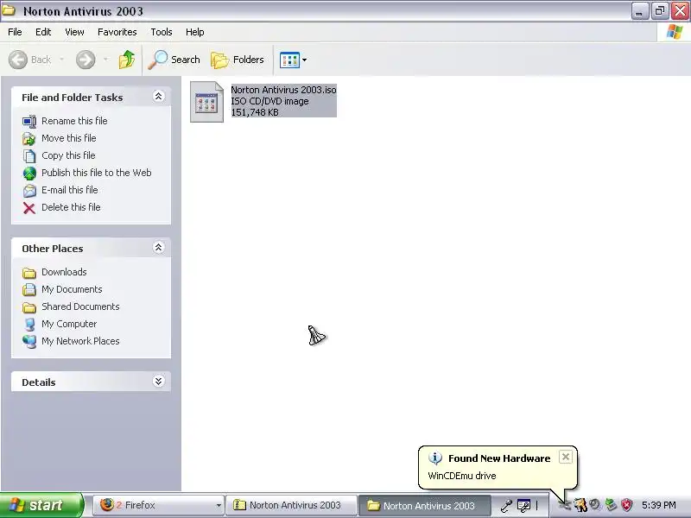The width and height of the screenshot is (691, 518).
Task: Open My Documents in Other Places
Action: click(x=72, y=289)
